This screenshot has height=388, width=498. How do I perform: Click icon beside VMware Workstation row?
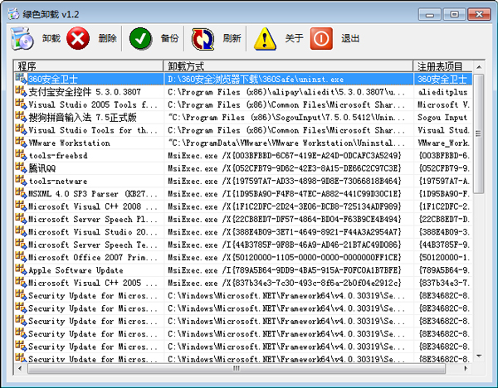pos(21,142)
